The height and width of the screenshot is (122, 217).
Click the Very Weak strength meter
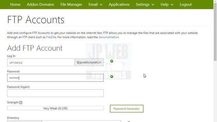coord(55,108)
